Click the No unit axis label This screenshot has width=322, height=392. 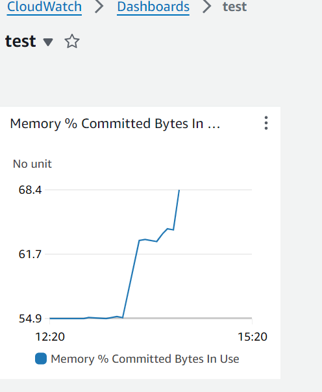point(32,164)
